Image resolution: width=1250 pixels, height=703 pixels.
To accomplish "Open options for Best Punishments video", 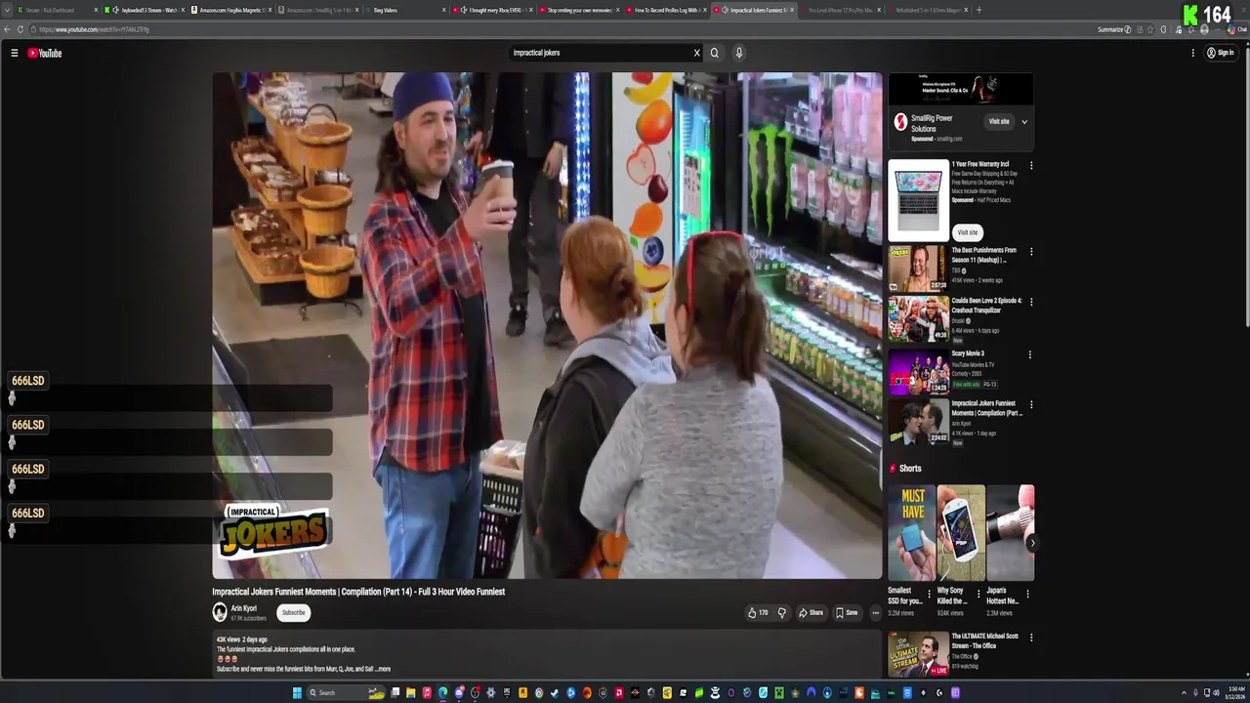I will [1031, 252].
